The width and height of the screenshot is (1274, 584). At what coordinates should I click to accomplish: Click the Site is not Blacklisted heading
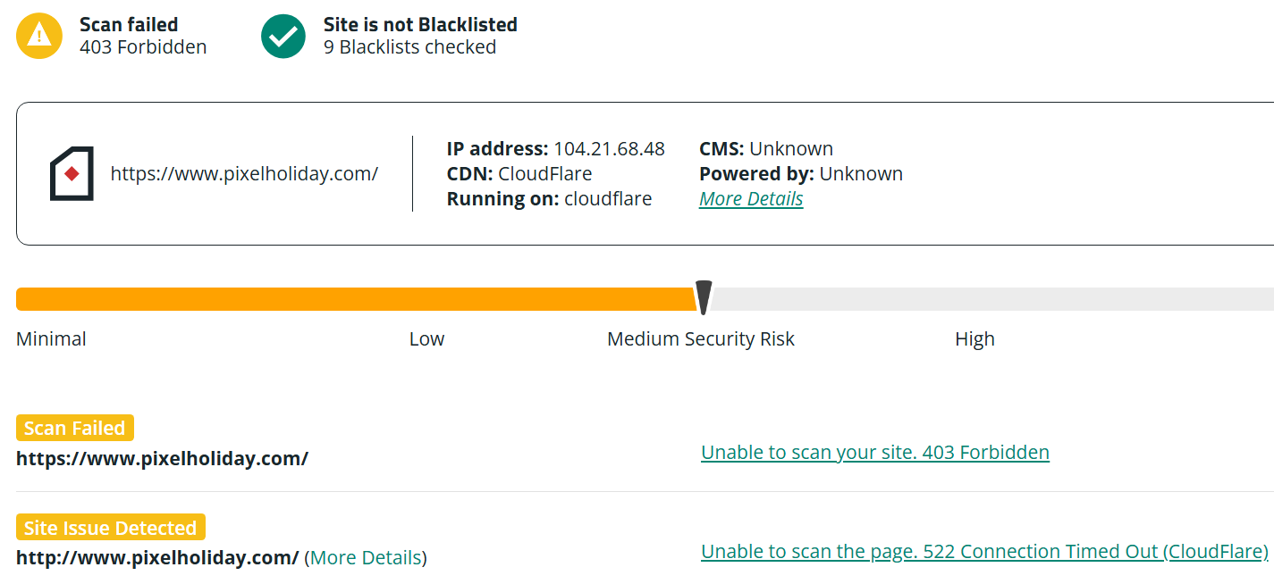coord(420,24)
